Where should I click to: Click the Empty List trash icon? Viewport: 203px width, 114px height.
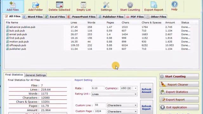(83, 5)
